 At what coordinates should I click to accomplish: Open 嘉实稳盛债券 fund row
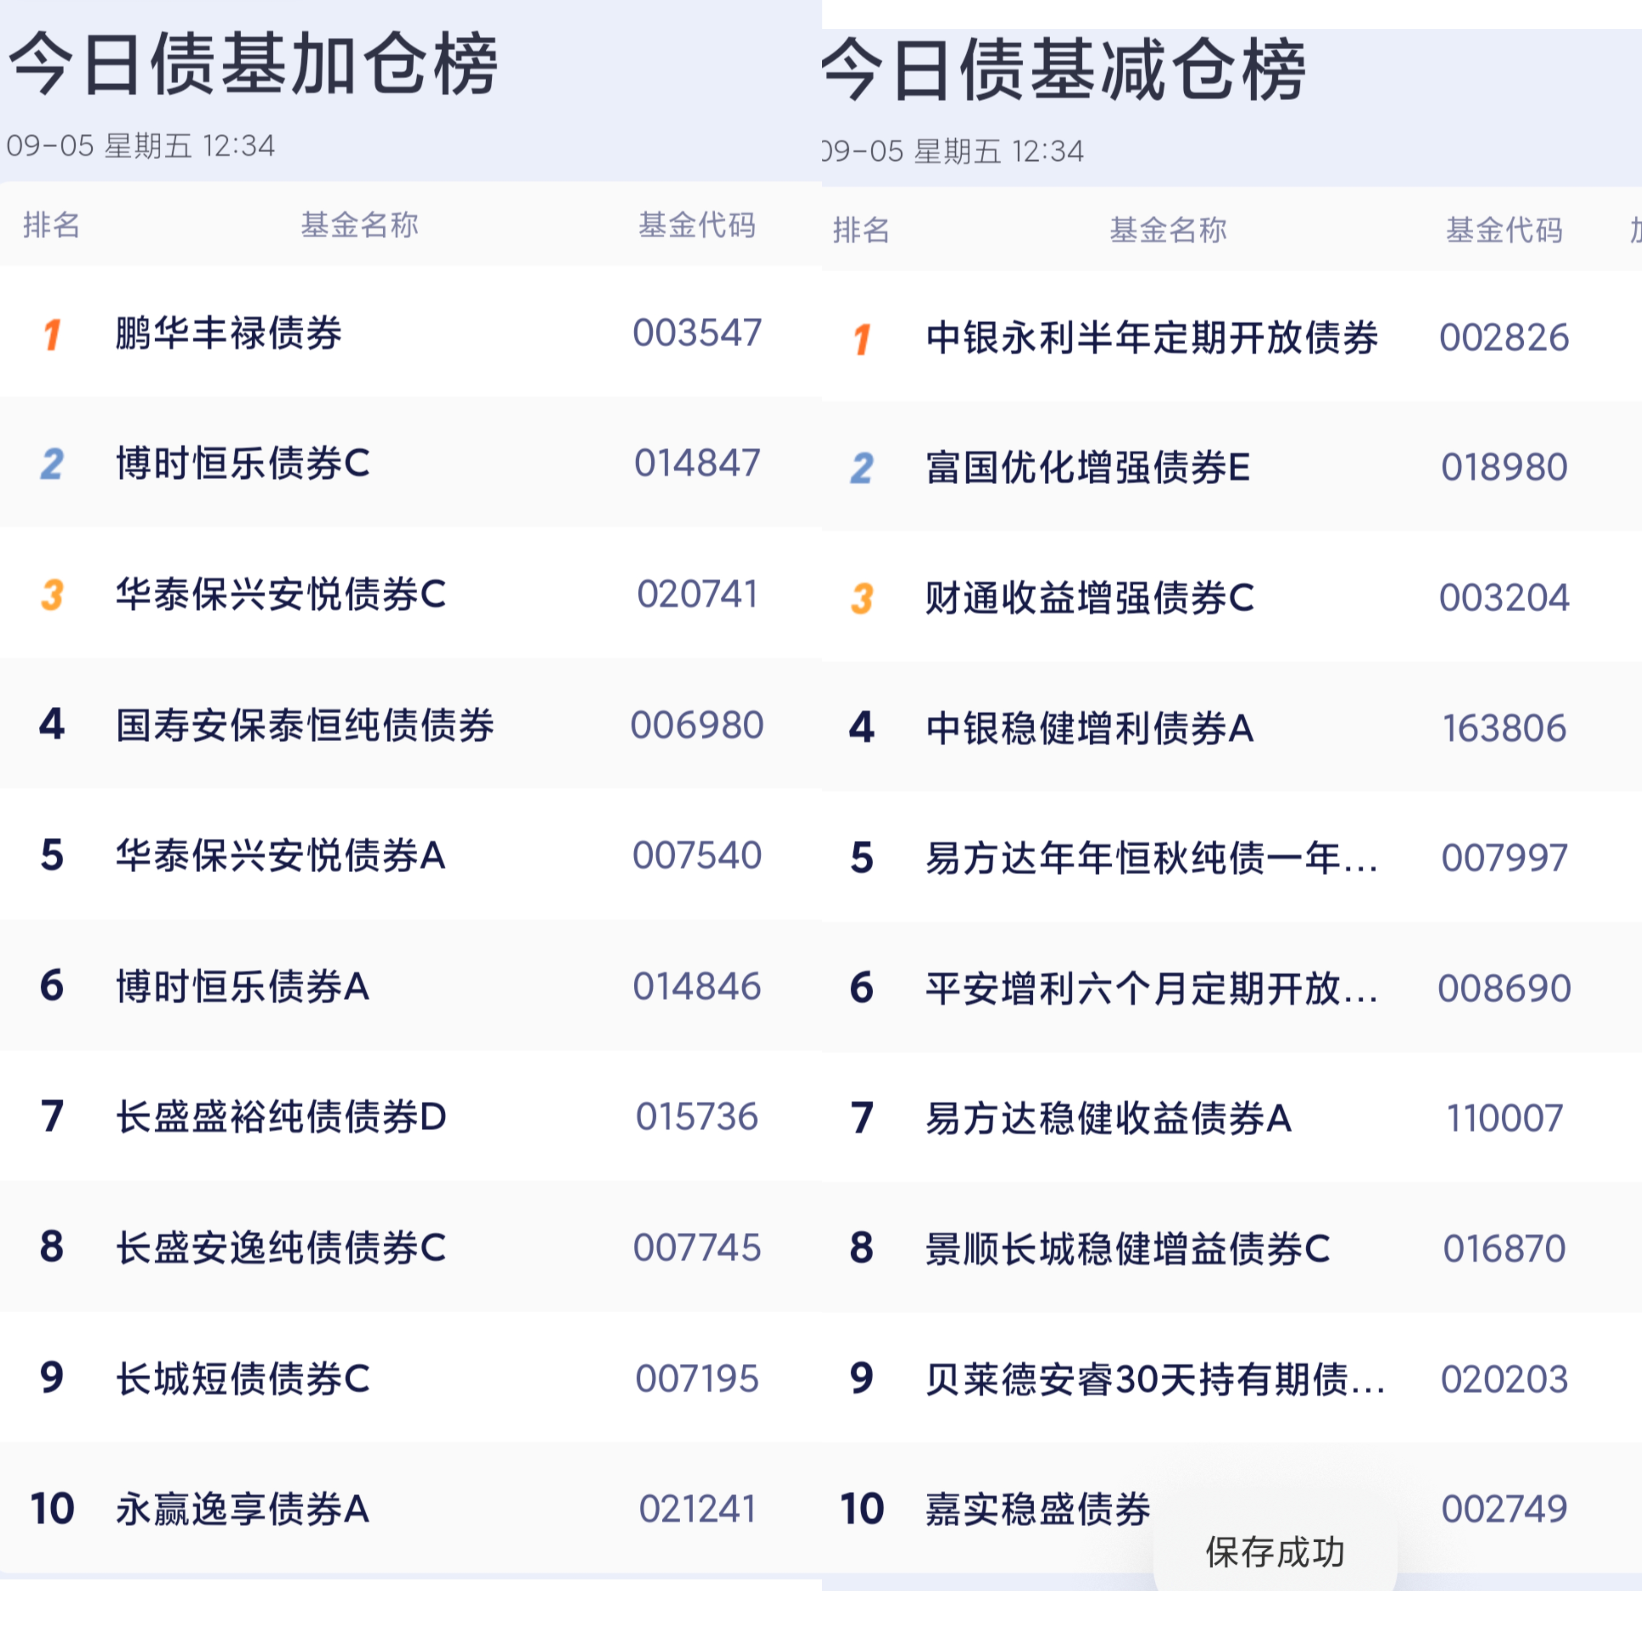click(x=1231, y=1509)
